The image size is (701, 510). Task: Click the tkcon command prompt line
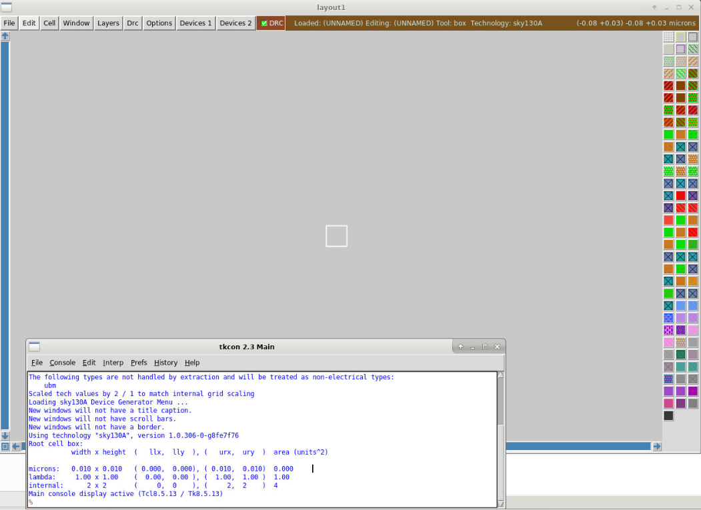point(262,502)
